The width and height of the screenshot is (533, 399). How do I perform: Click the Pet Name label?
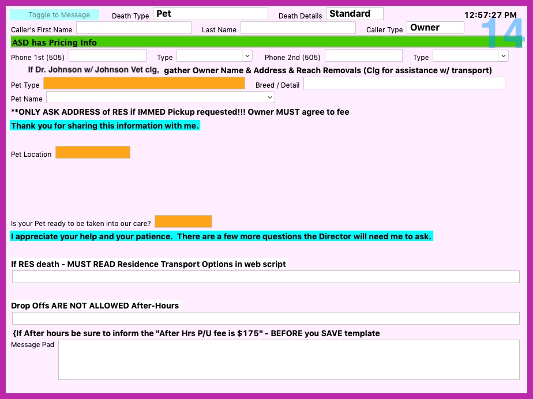tap(27, 99)
